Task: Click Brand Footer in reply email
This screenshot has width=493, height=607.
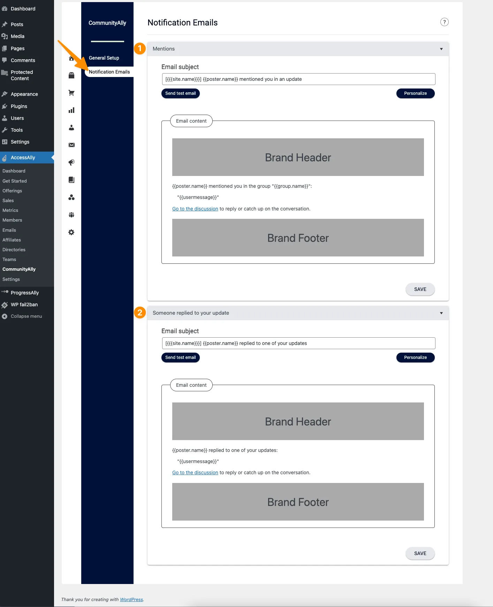Action: click(298, 502)
